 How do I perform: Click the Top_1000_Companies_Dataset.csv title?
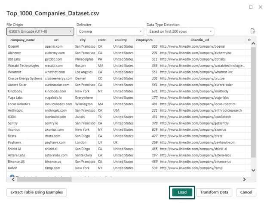pyautogui.click(x=53, y=13)
